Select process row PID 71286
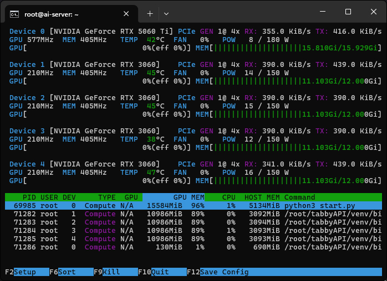The image size is (387, 281). [x=193, y=247]
